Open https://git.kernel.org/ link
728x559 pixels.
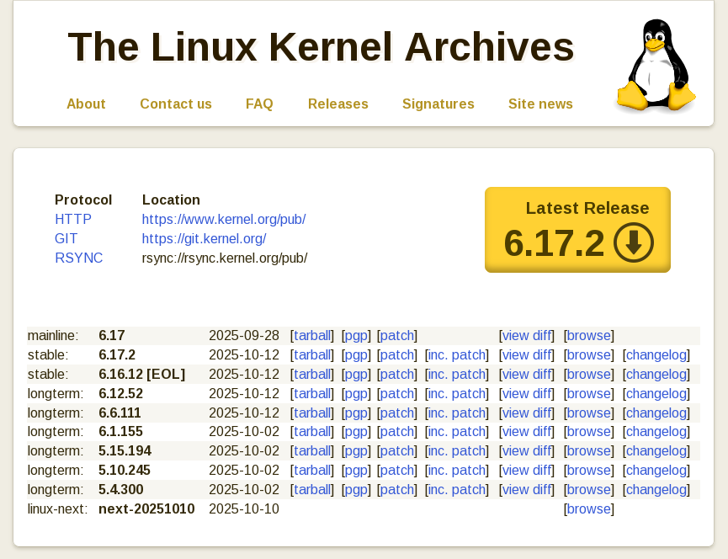(204, 238)
